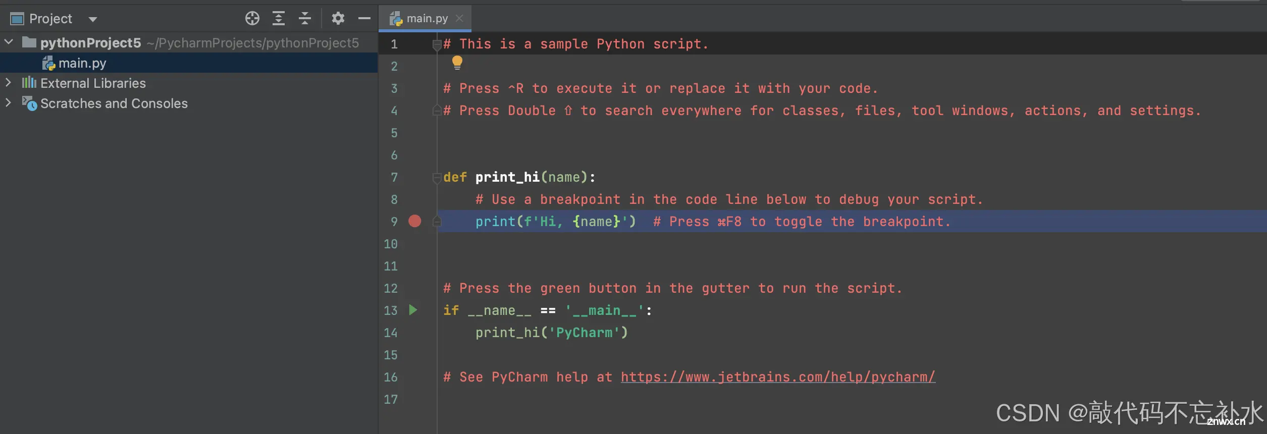
Task: Click the Python file icon on main.py tab
Action: click(x=396, y=19)
